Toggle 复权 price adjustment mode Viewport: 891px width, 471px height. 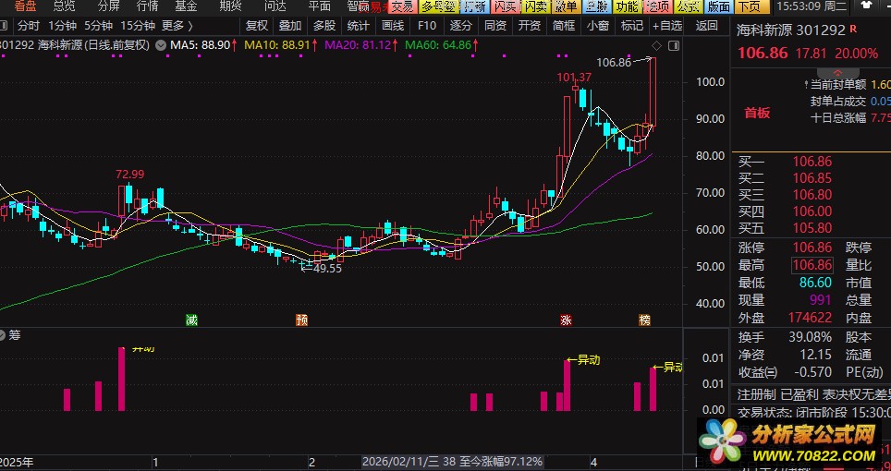(x=257, y=26)
